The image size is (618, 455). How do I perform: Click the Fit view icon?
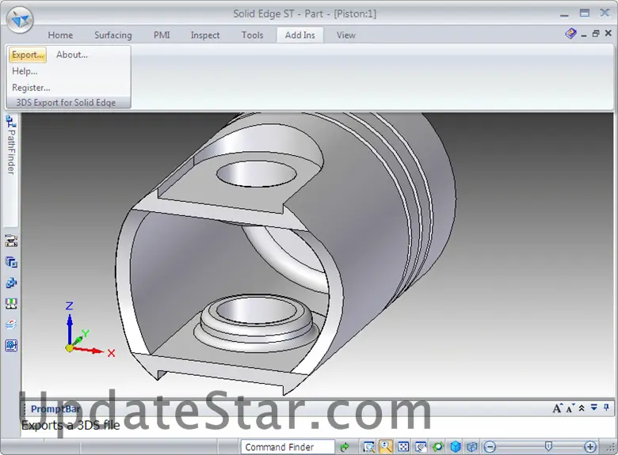tap(403, 447)
